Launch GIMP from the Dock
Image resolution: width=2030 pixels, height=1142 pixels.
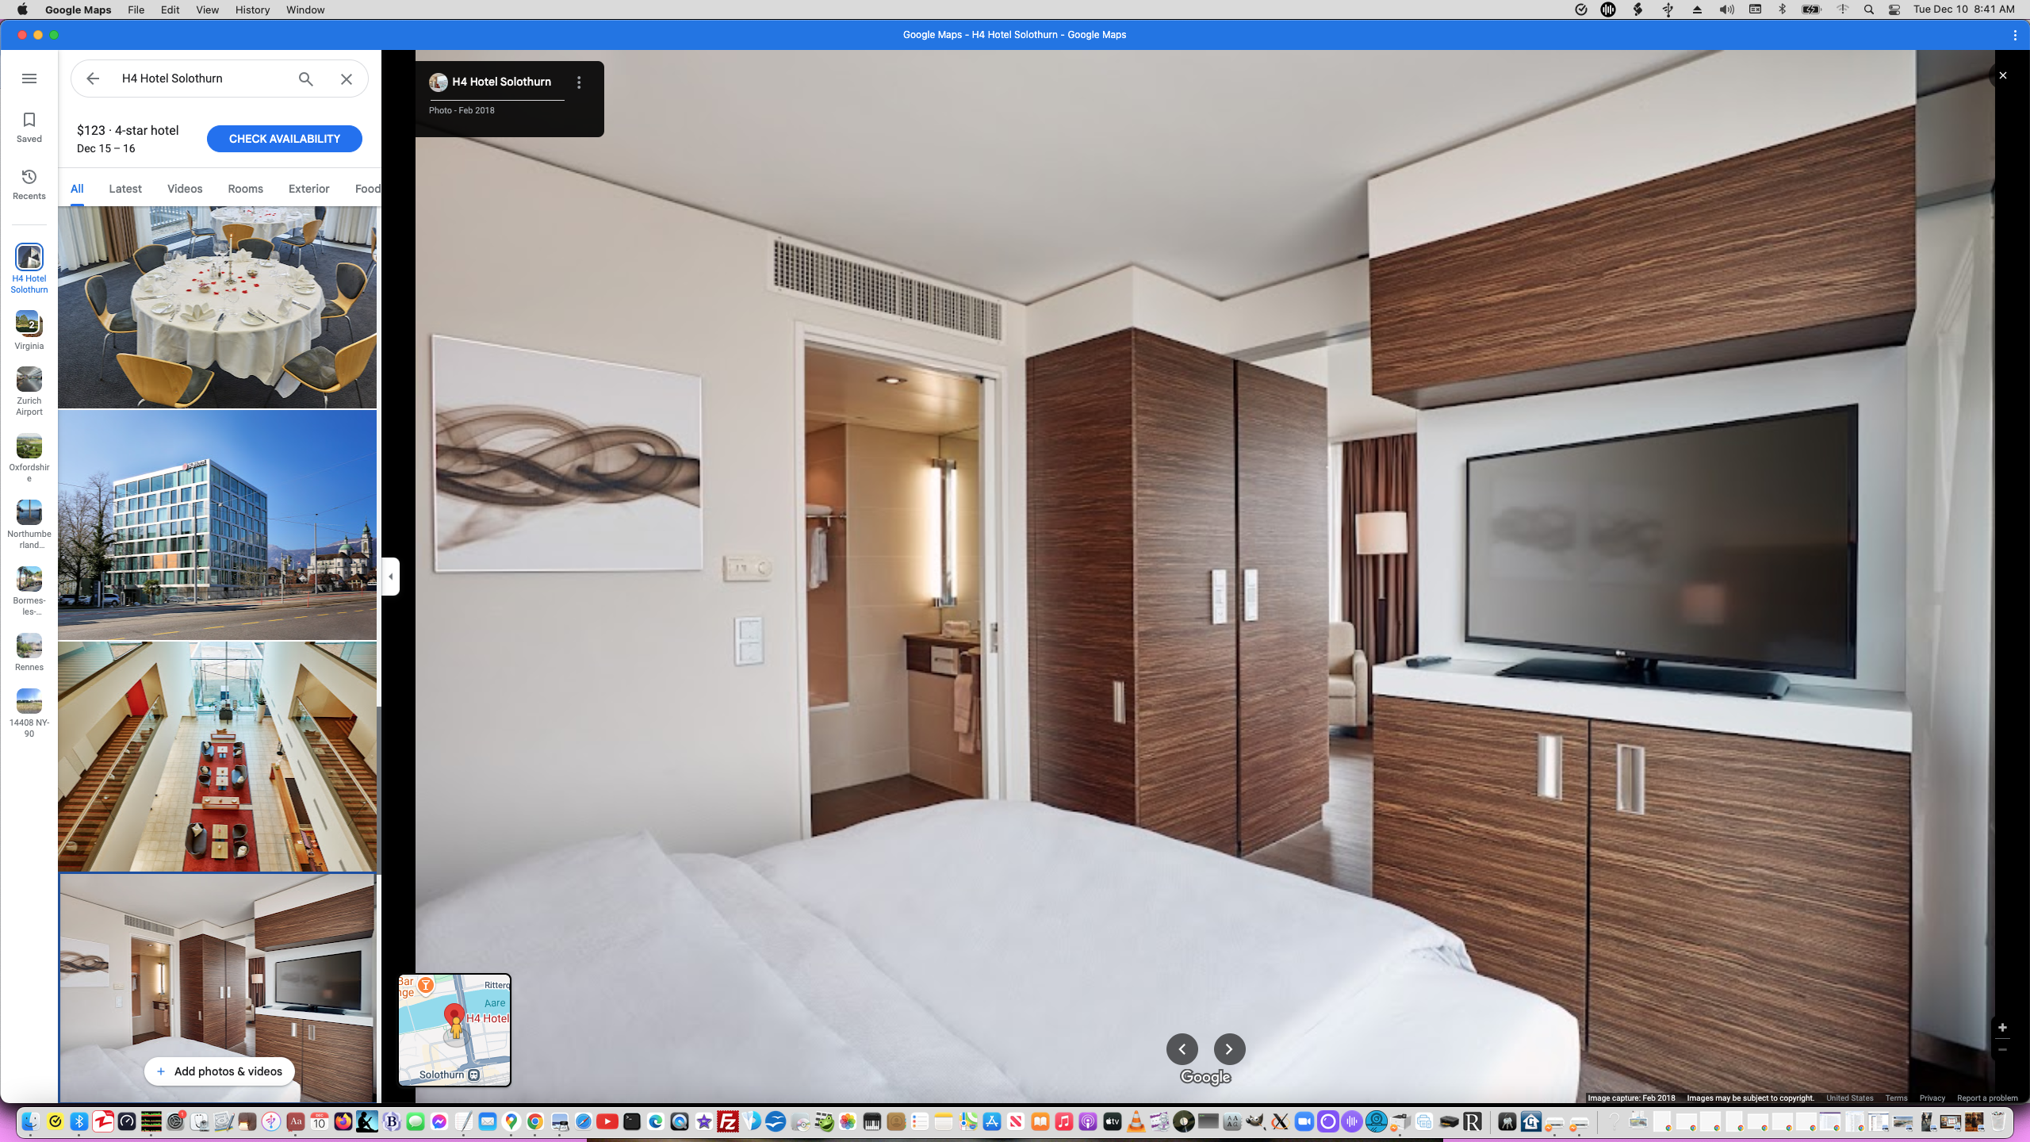pos(1257,1122)
